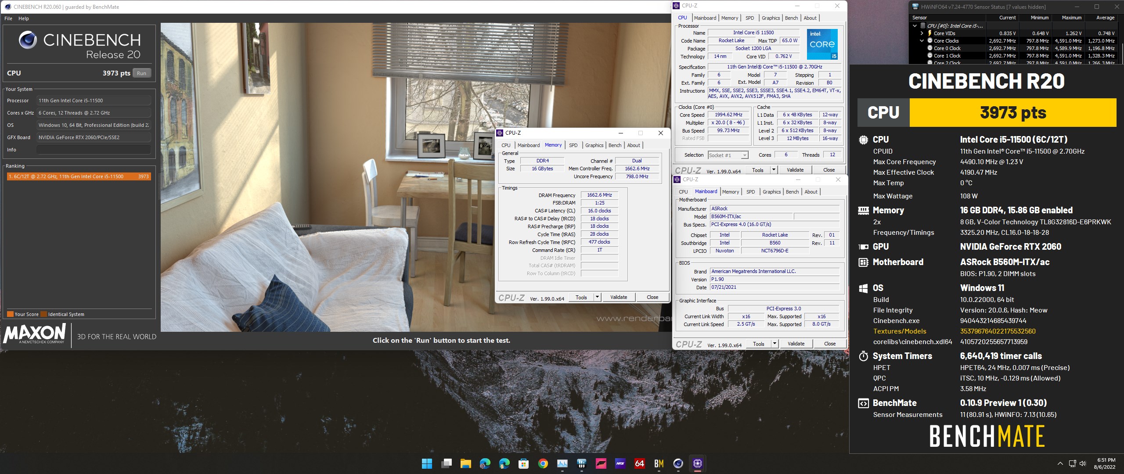Open the volume control in system tray
1124x474 pixels.
(x=1082, y=463)
